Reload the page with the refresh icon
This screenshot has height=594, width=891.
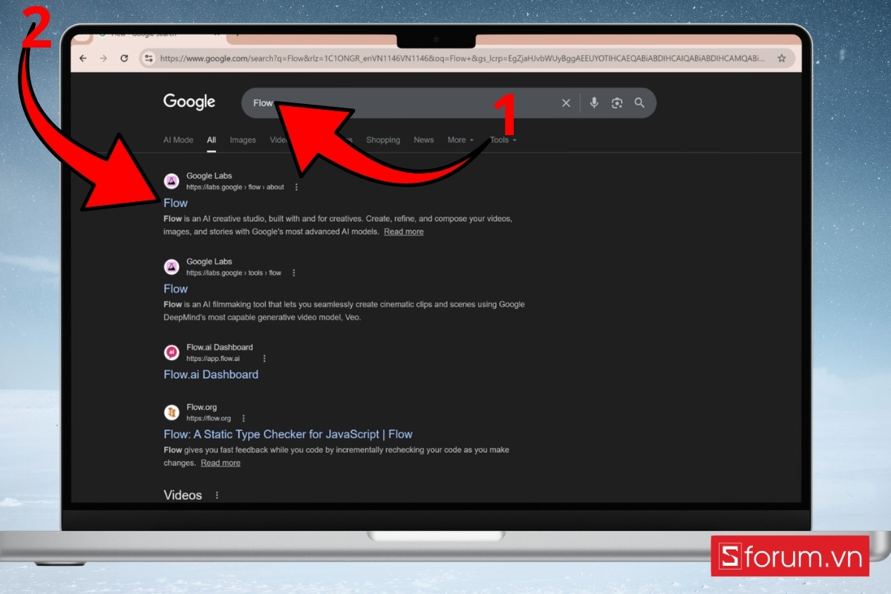(x=124, y=58)
